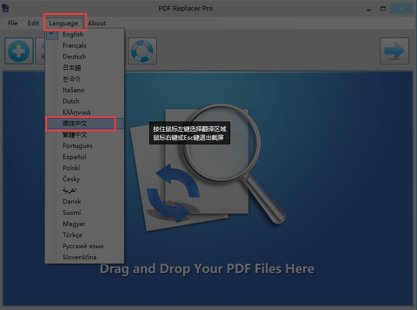Select Slovenščina language option
417x310 pixels.
(x=85, y=257)
